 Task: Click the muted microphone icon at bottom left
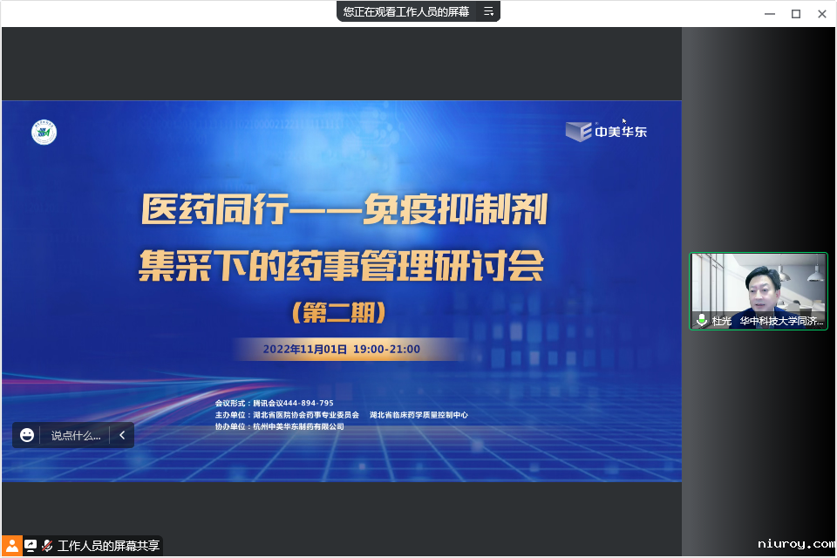[47, 546]
